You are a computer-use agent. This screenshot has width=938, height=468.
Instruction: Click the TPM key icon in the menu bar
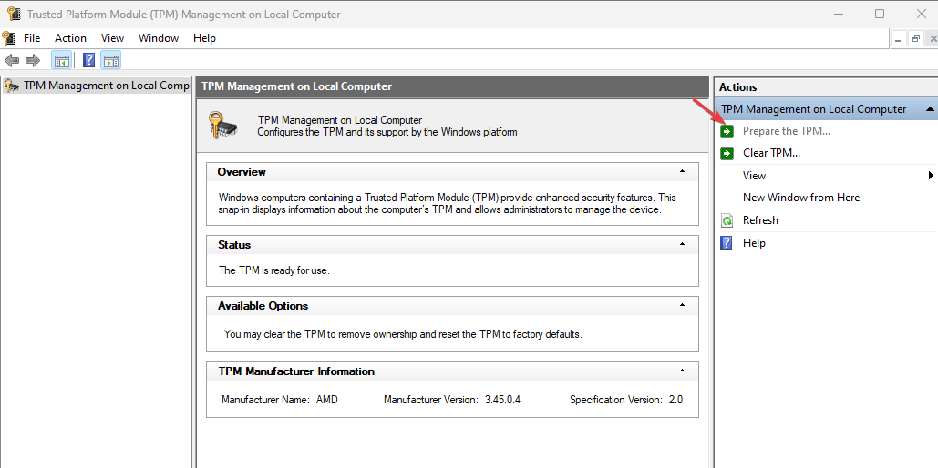(x=8, y=37)
